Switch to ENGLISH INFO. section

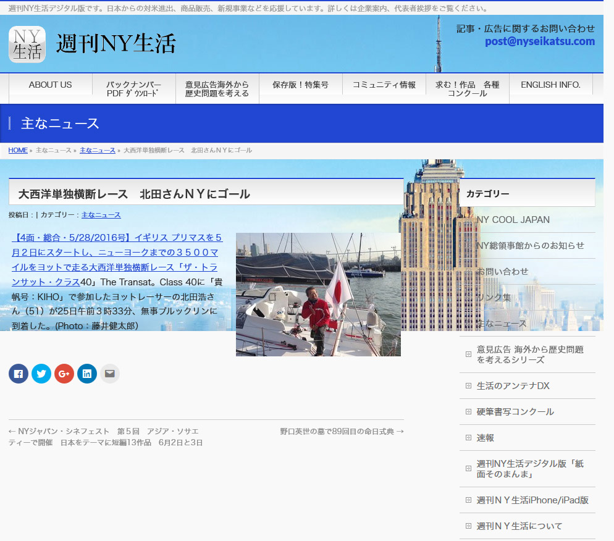[x=550, y=84]
